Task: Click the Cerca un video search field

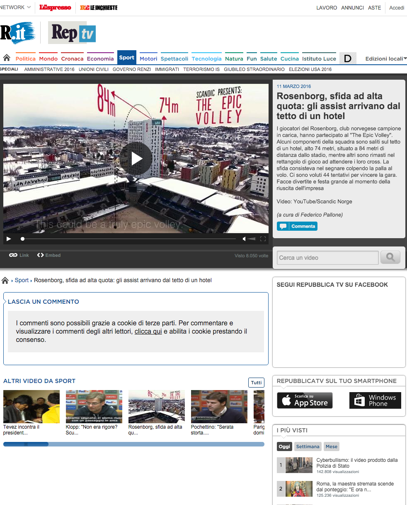Action: coord(328,258)
